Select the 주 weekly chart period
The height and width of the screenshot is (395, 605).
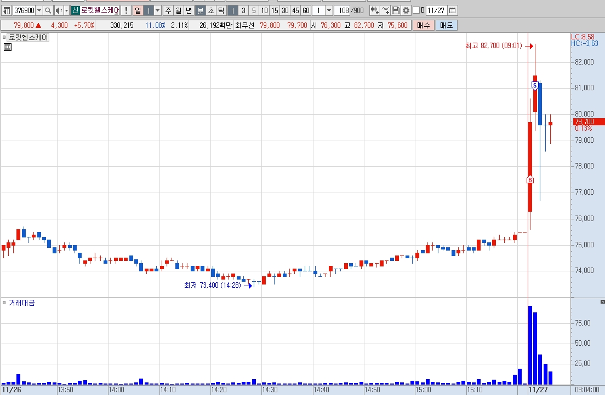(x=168, y=10)
